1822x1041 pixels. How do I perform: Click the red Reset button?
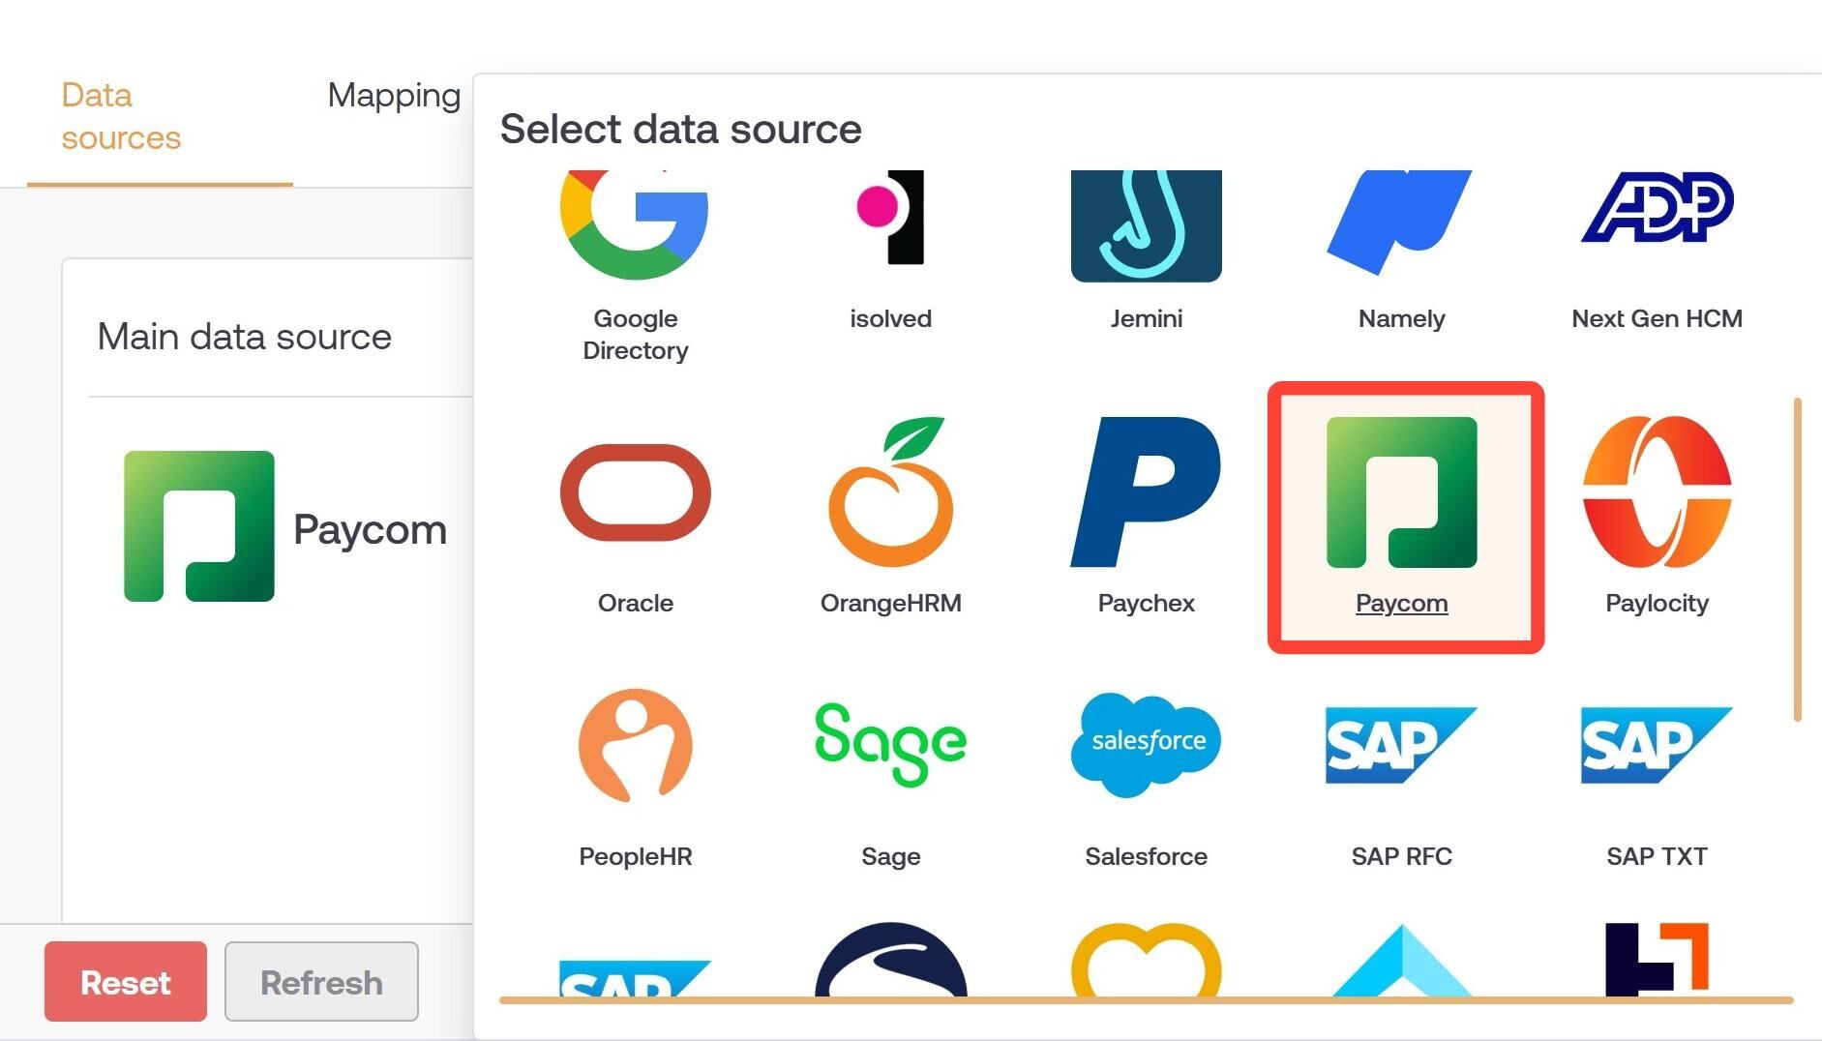[x=126, y=981]
